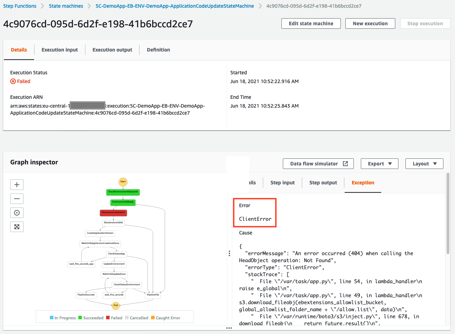Select the UpdateEnvironment state node
The width and height of the screenshot is (455, 334).
pos(114,264)
